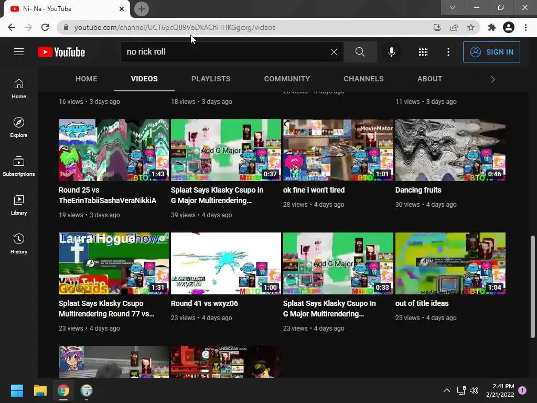Start voice search with the microphone icon
Screen dimensions: 537x403
(x=391, y=52)
